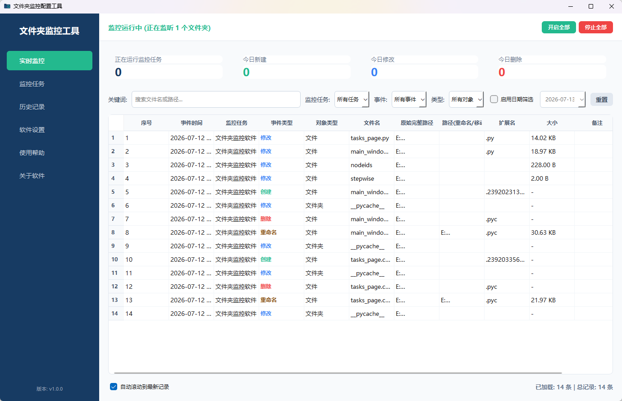Click the 21.97 KB size cell
The width and height of the screenshot is (622, 401).
click(x=552, y=300)
